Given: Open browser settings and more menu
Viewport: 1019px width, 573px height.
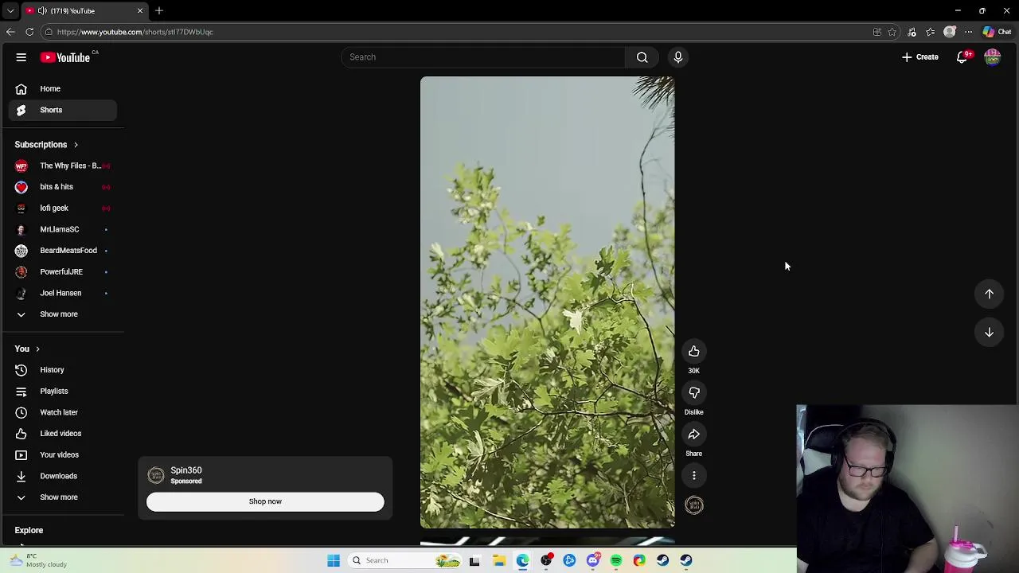Looking at the screenshot, I should [968, 32].
